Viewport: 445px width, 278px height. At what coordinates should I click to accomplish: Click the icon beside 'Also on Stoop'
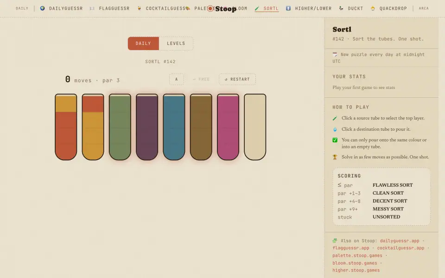[x=335, y=240]
